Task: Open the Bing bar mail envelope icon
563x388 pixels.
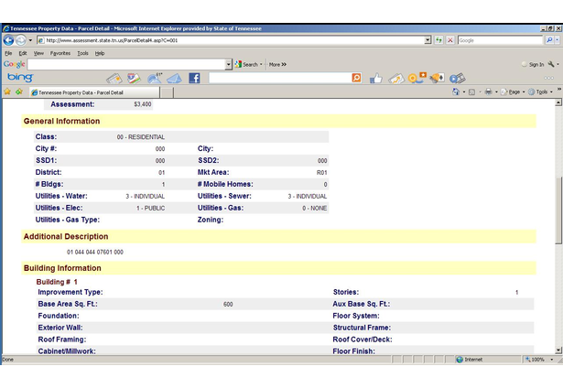Action: click(x=174, y=78)
